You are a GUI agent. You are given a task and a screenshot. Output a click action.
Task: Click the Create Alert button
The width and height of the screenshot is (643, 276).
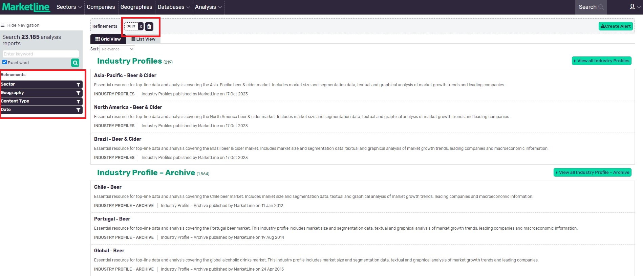pos(616,26)
